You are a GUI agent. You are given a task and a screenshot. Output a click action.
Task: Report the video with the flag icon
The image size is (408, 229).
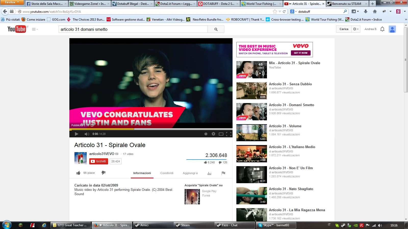(x=223, y=173)
